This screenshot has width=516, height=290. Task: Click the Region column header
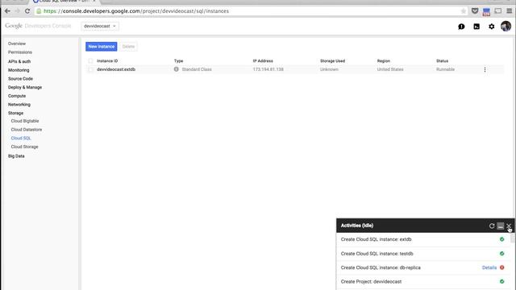point(384,61)
